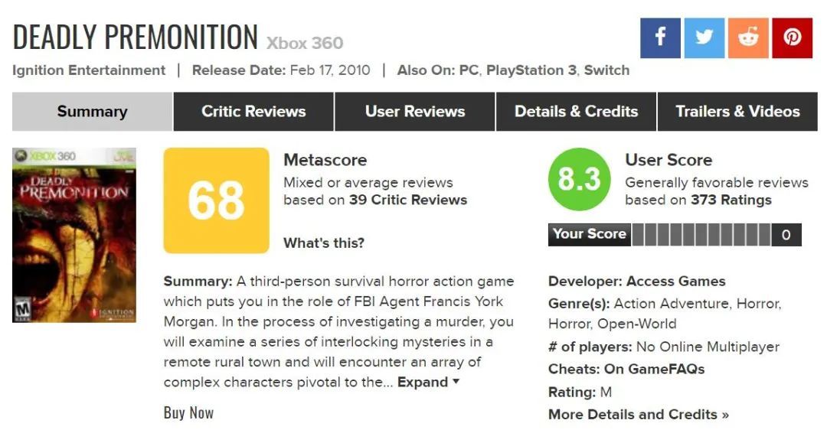
Task: Share the page via Reddit icon
Action: click(748, 37)
